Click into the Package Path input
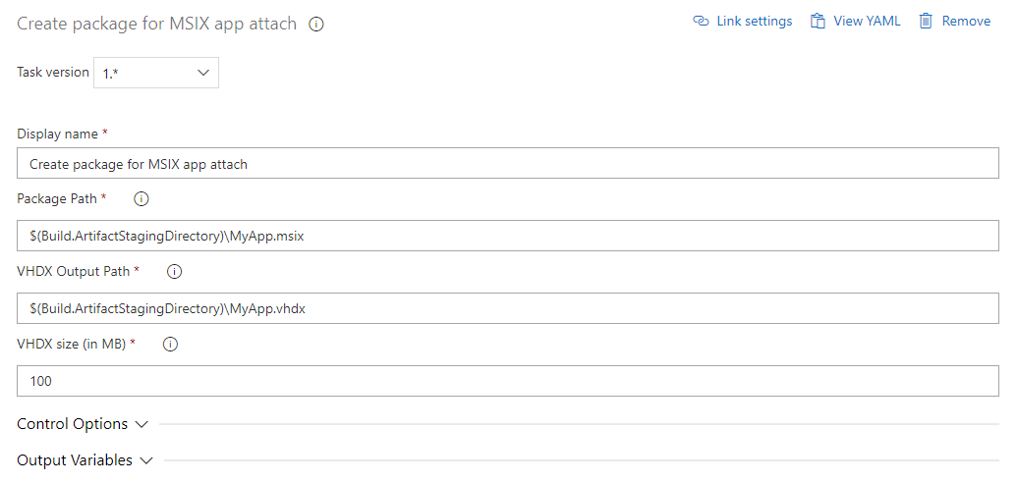This screenshot has width=1018, height=484. click(508, 236)
